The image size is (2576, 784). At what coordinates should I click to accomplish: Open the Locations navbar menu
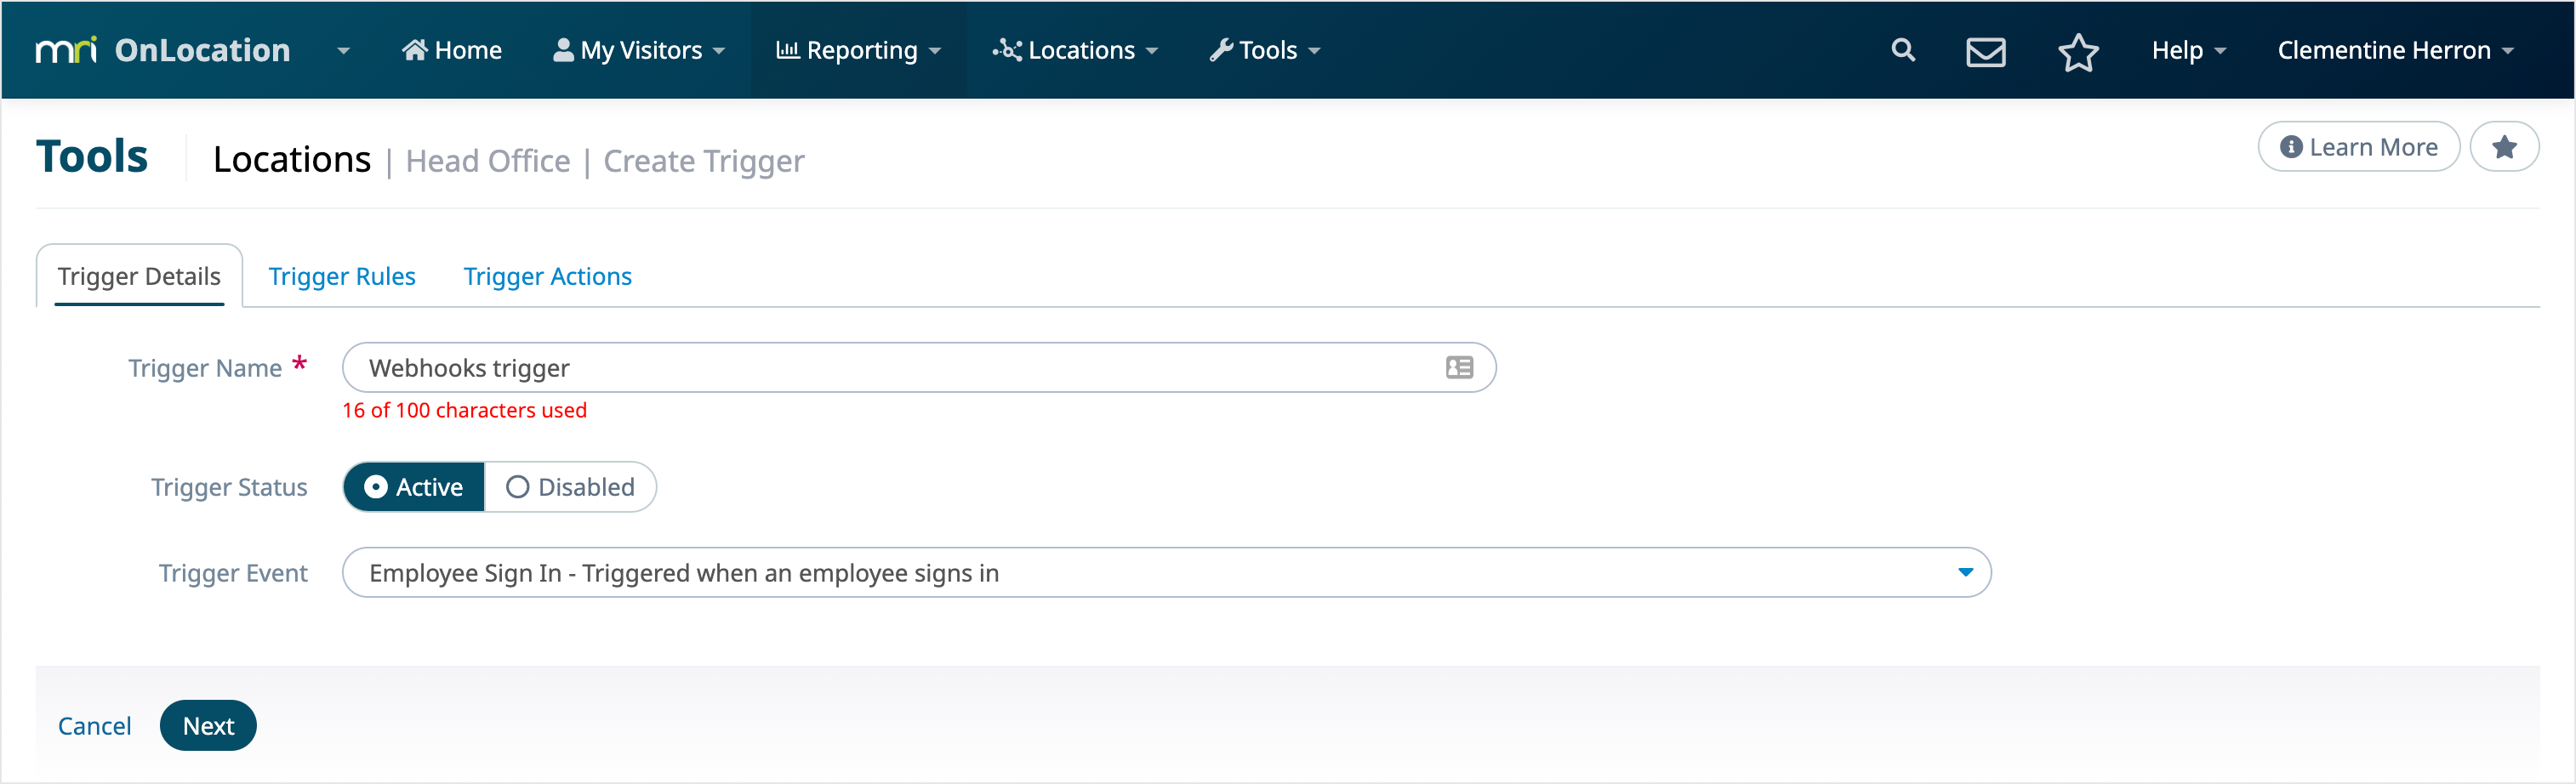1075,50
